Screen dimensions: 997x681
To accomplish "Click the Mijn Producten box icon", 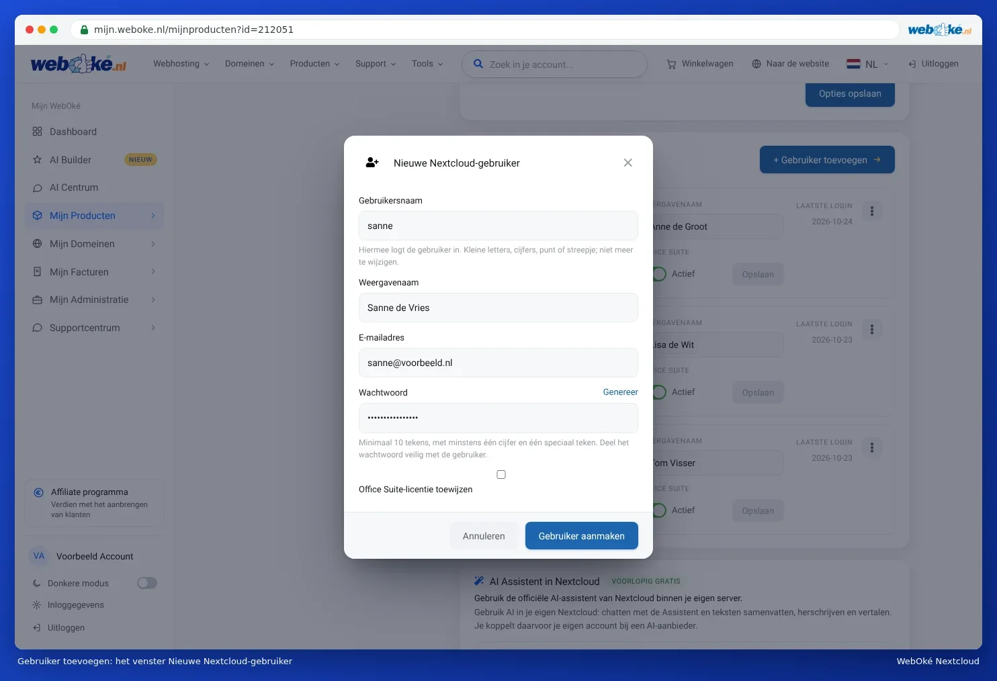I will (x=37, y=216).
